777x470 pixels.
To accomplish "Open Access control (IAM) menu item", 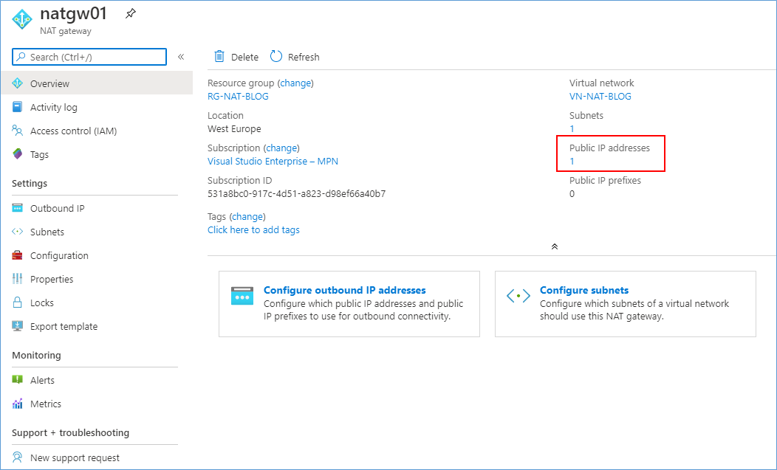I will tap(73, 131).
